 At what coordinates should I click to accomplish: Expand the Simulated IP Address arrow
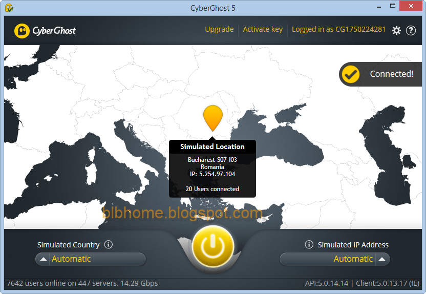382,259
